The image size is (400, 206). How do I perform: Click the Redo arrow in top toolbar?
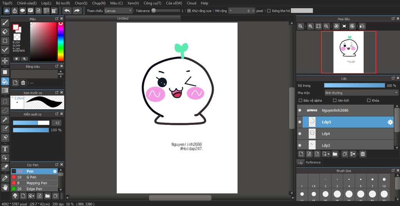pyautogui.click(x=77, y=11)
